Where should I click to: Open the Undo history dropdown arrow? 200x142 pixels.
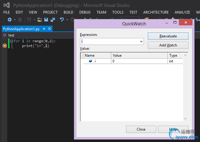pos(67,20)
